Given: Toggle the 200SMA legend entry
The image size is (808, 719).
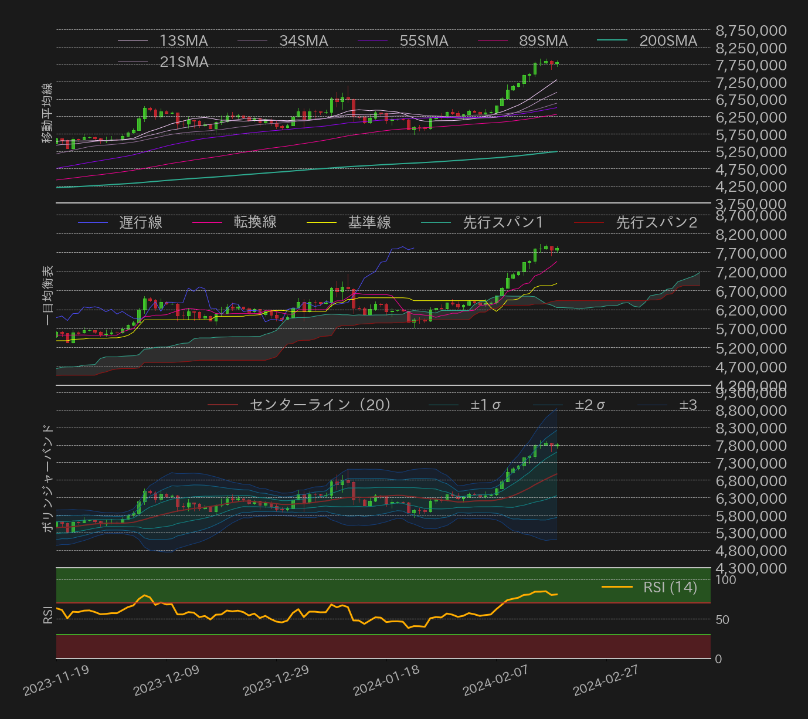Looking at the screenshot, I should 668,41.
